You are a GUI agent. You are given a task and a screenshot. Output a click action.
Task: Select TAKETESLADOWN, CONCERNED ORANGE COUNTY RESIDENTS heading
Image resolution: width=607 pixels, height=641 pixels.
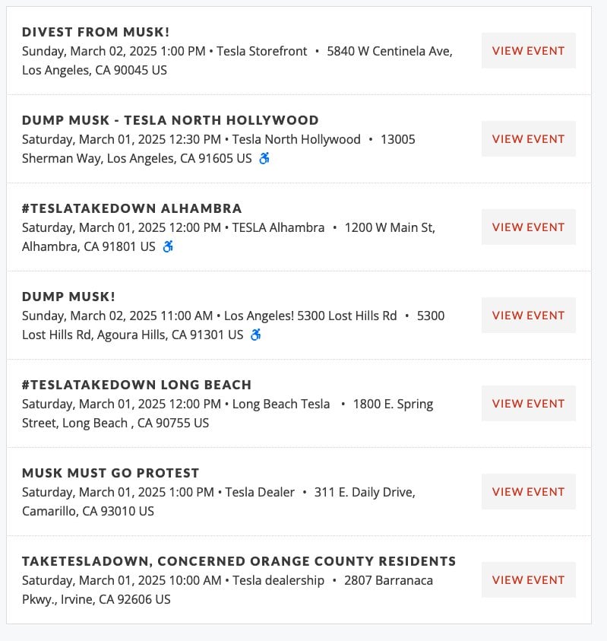(x=239, y=561)
